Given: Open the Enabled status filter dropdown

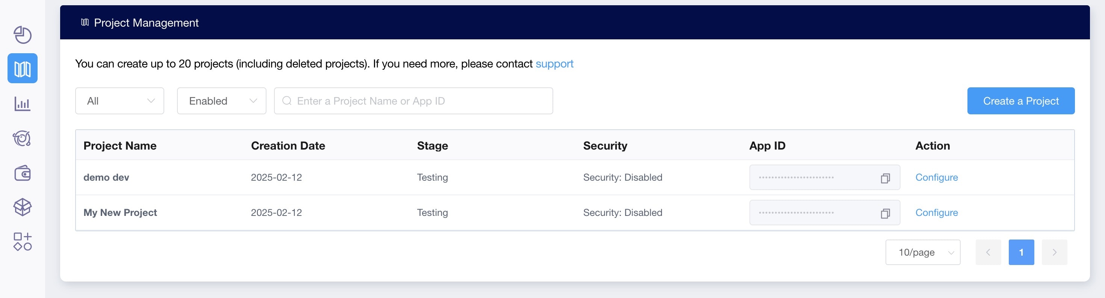Looking at the screenshot, I should tap(221, 101).
